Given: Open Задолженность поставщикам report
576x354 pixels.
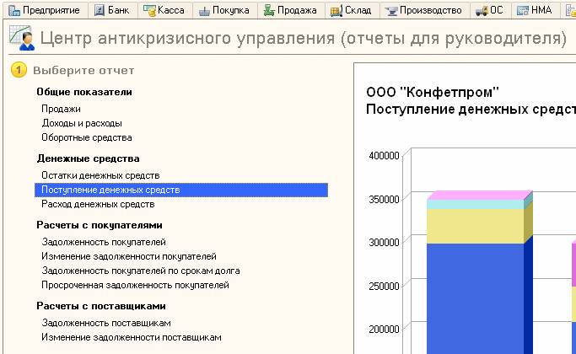Looking at the screenshot, I should coord(106,323).
